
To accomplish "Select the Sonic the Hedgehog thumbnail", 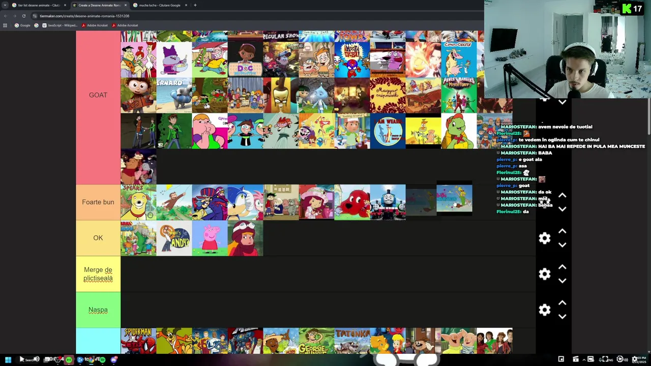I will pos(246,202).
